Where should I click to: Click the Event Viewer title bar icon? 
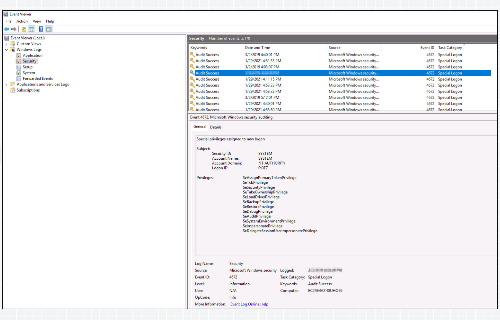(6, 14)
